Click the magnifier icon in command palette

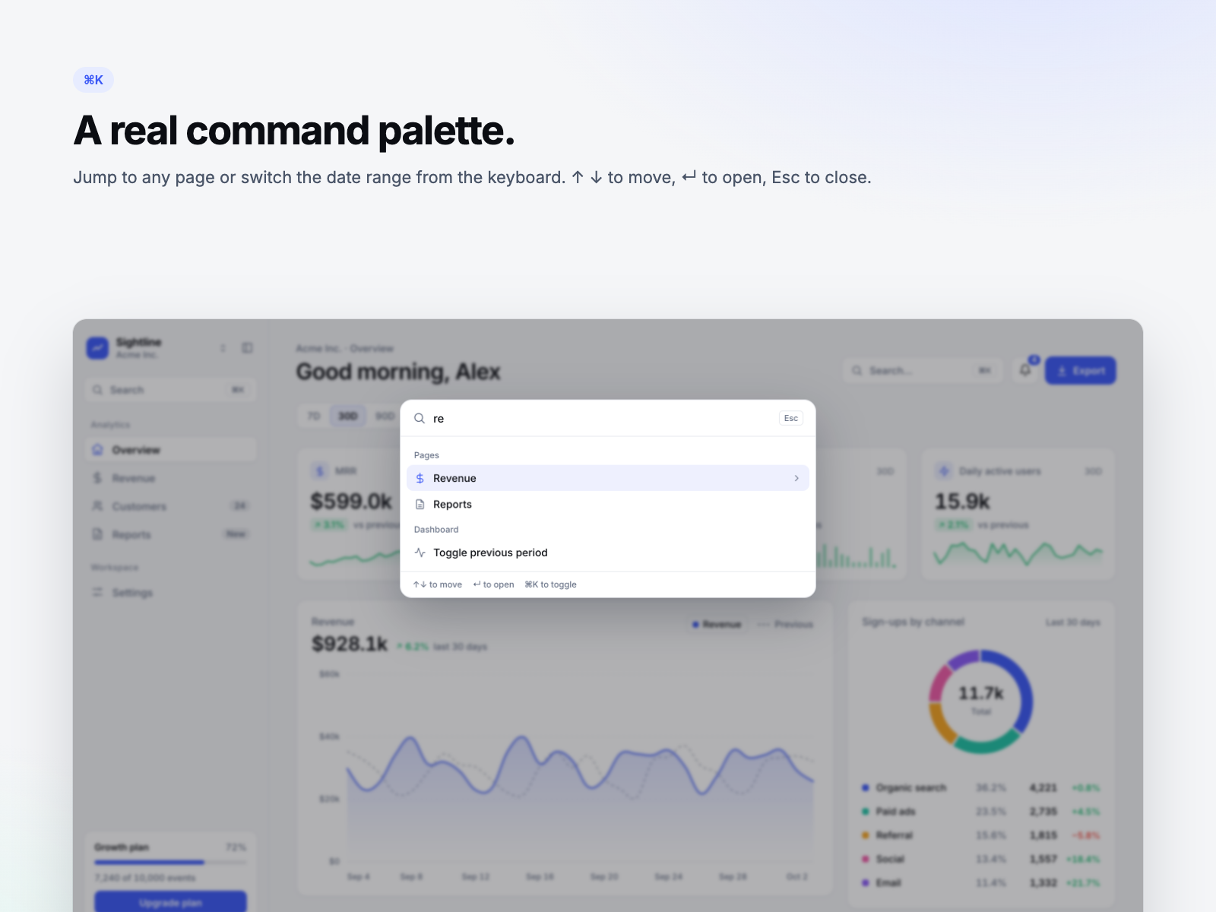pyautogui.click(x=420, y=418)
